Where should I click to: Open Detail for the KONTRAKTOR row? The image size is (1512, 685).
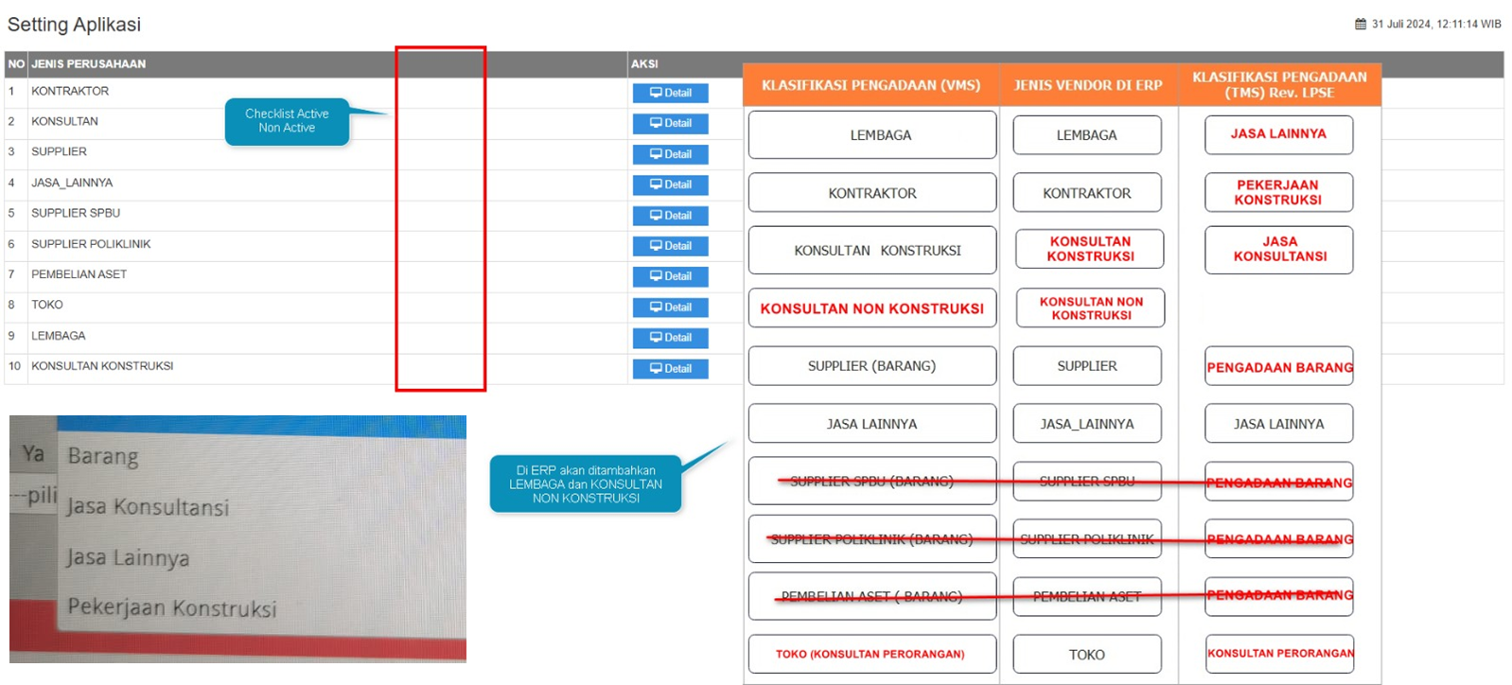pos(671,93)
